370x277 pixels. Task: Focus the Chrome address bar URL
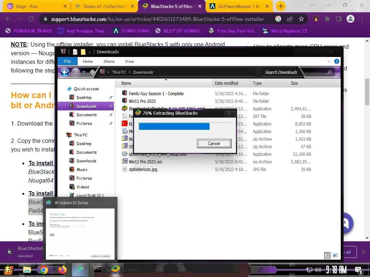[158, 19]
